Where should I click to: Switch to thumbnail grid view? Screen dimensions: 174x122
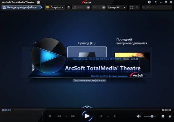point(131,8)
